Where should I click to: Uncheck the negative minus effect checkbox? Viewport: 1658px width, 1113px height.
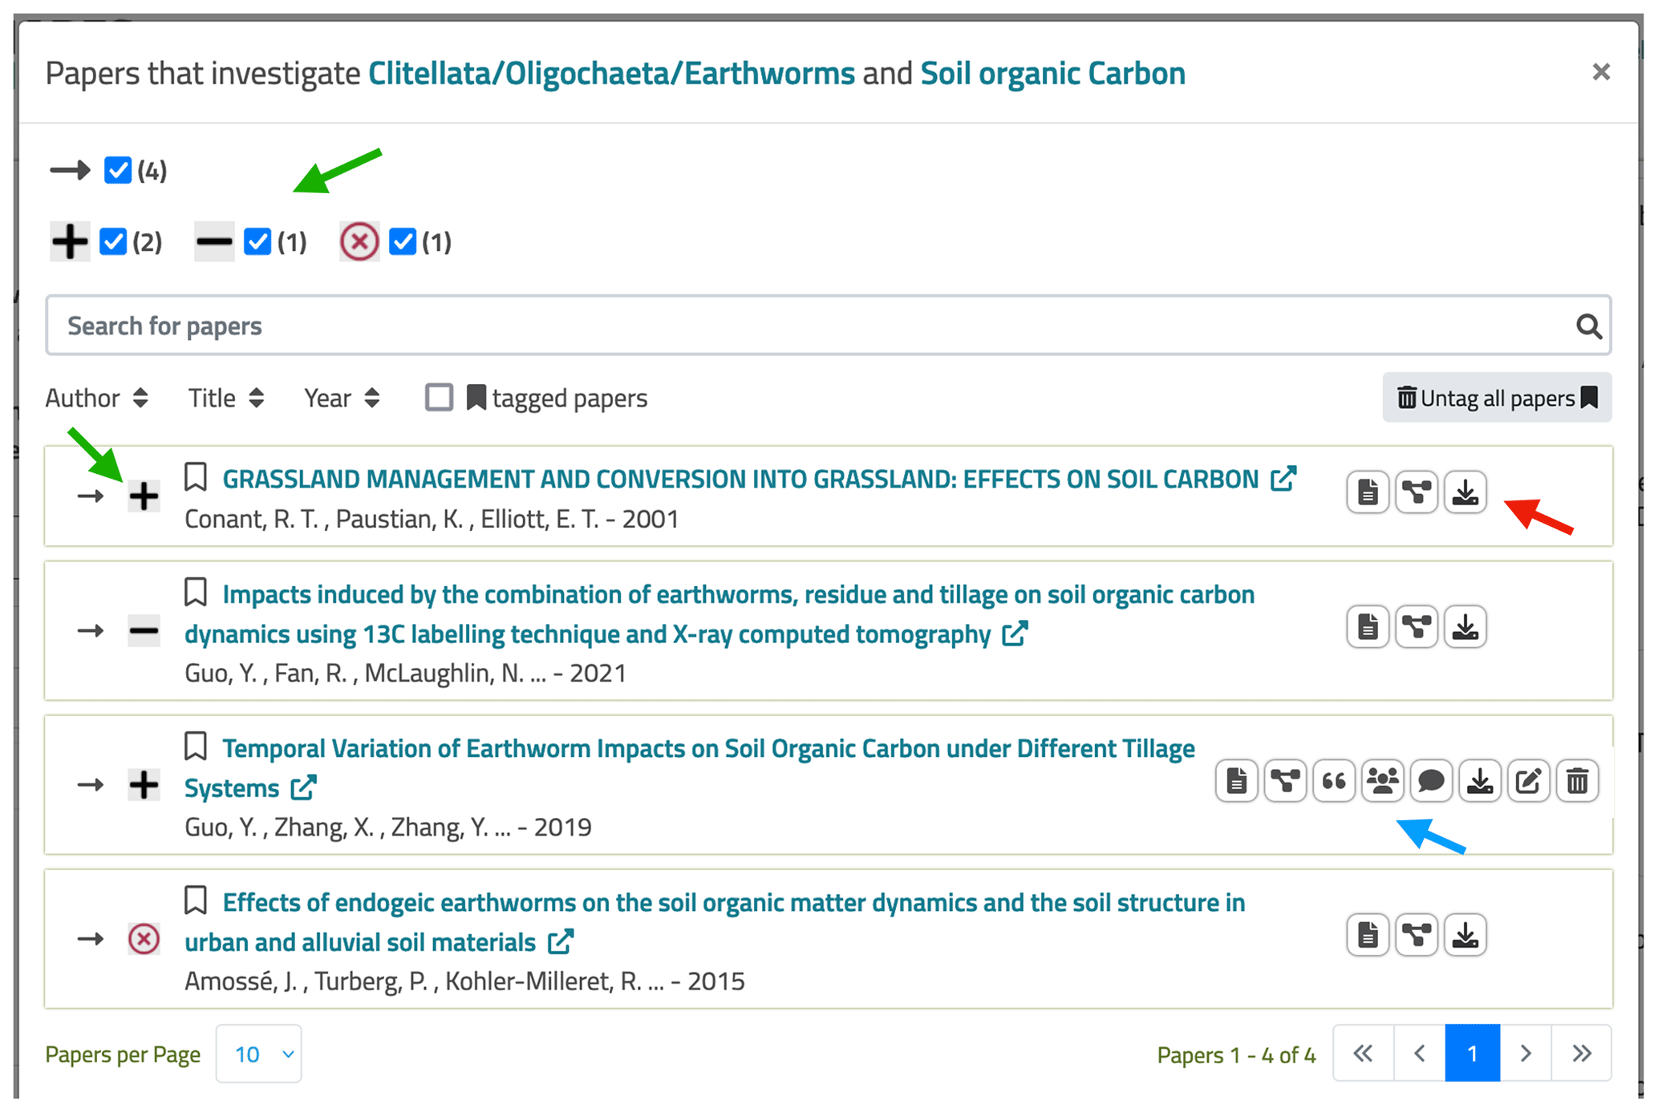pyautogui.click(x=257, y=241)
